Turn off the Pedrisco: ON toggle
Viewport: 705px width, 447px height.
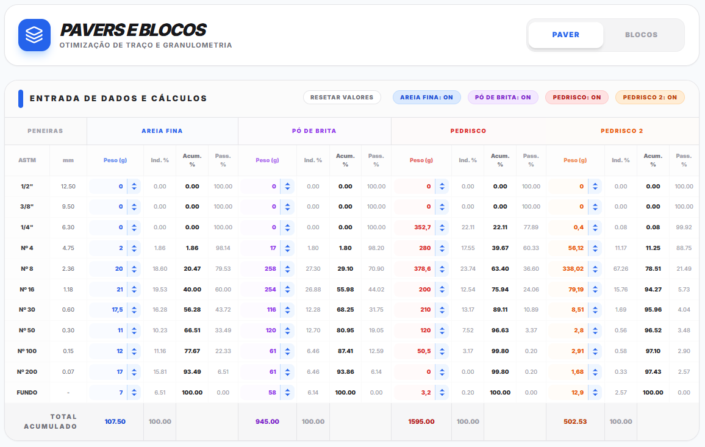tap(576, 98)
